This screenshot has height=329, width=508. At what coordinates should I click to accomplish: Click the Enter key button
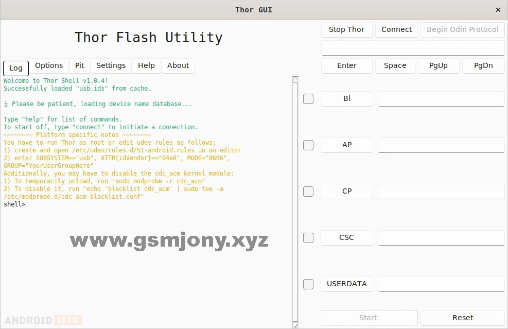[347, 66]
